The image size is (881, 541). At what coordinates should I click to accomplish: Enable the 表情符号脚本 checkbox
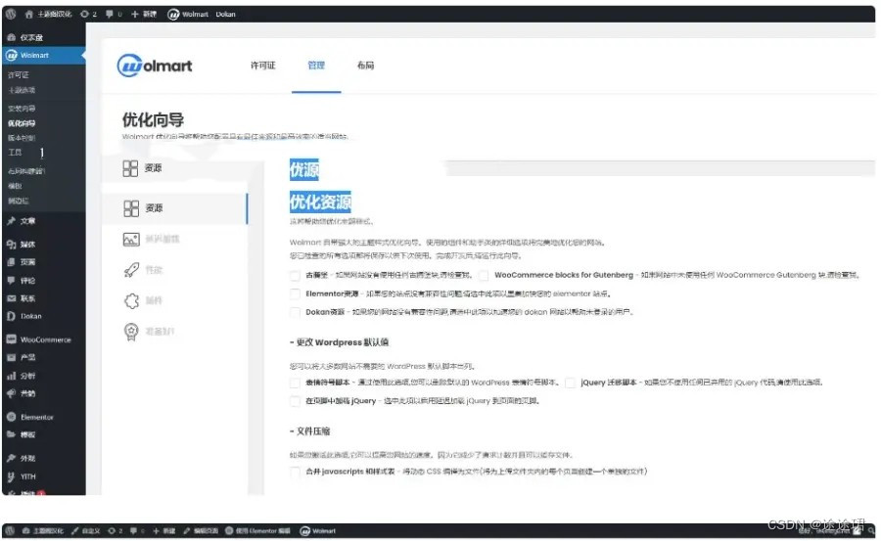[x=295, y=383]
